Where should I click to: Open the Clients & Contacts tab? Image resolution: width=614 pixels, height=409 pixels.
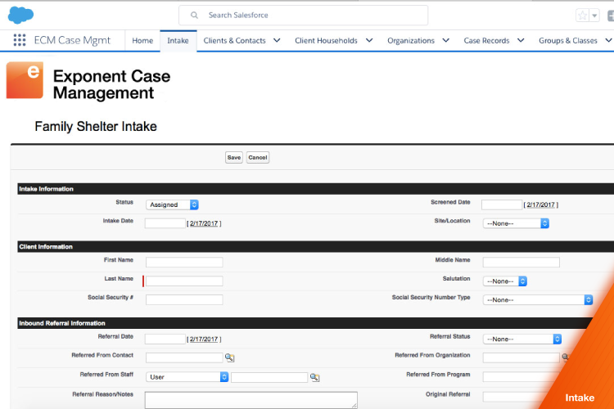[x=235, y=41]
